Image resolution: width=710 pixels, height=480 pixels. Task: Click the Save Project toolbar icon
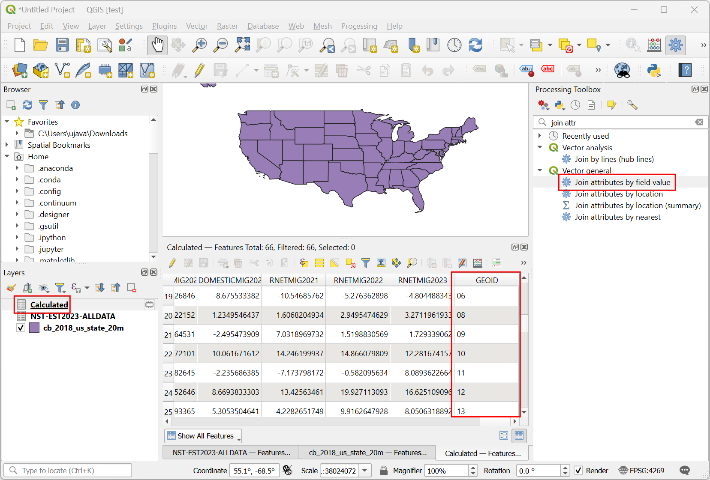point(62,45)
